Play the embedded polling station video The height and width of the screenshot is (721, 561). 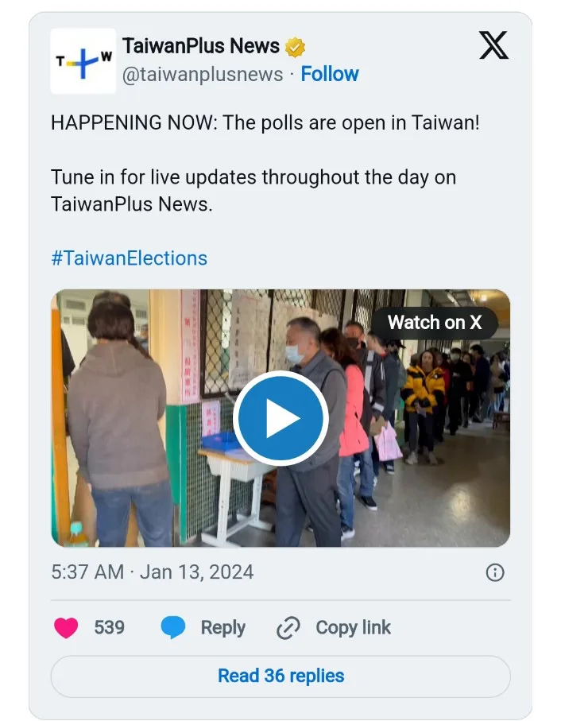(x=280, y=418)
